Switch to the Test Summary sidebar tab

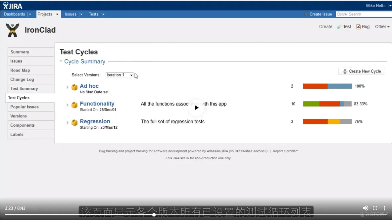(x=31, y=88)
